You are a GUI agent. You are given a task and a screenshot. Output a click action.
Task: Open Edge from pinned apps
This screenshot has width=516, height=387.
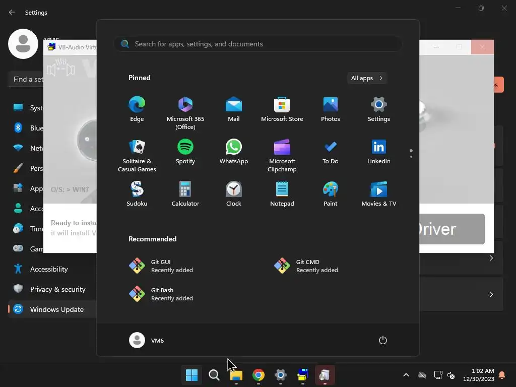point(137,109)
